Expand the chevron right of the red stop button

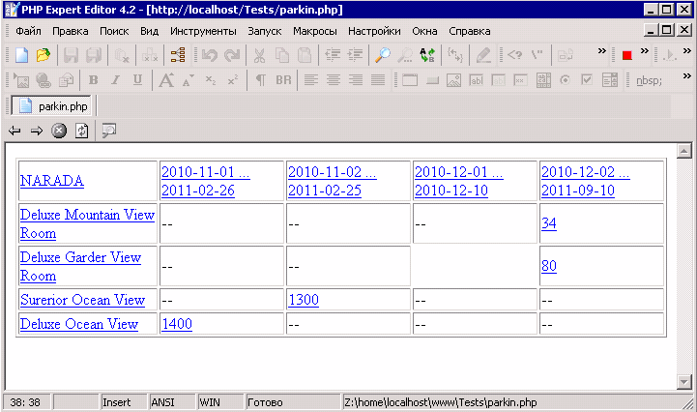point(644,51)
